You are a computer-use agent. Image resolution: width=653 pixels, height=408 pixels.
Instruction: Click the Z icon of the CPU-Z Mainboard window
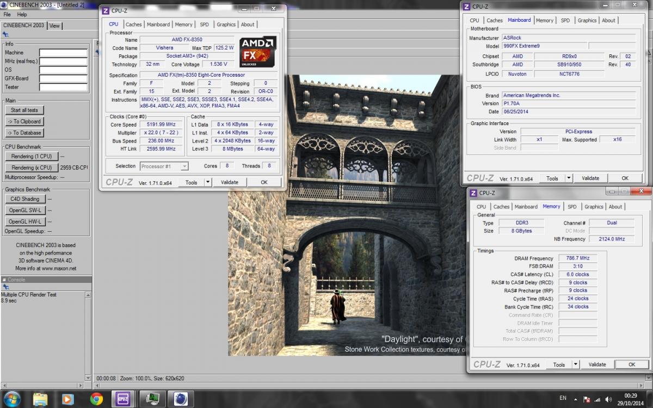(466, 6)
